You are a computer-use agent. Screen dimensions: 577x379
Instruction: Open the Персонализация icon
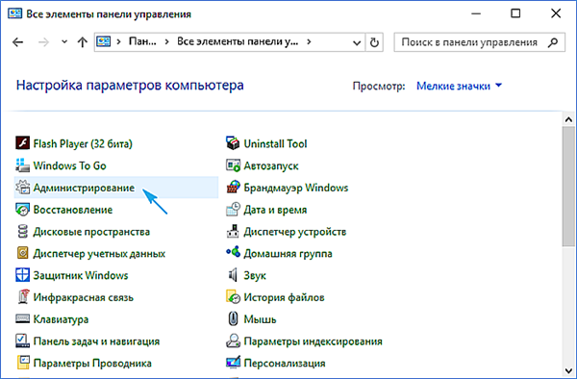[233, 363]
